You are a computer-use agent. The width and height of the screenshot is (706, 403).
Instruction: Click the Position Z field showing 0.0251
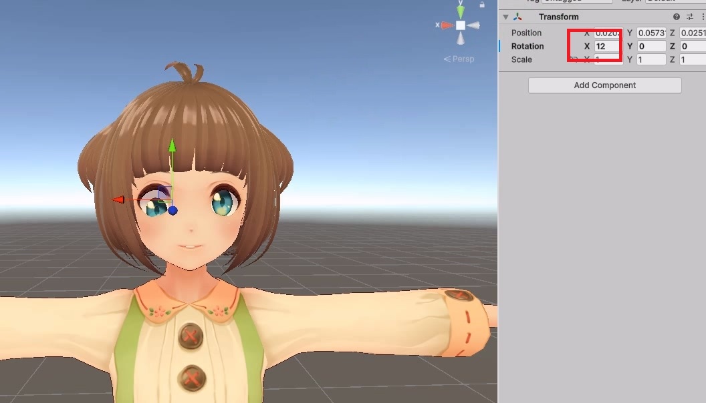tap(693, 33)
